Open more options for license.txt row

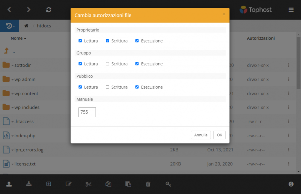coord(289,164)
